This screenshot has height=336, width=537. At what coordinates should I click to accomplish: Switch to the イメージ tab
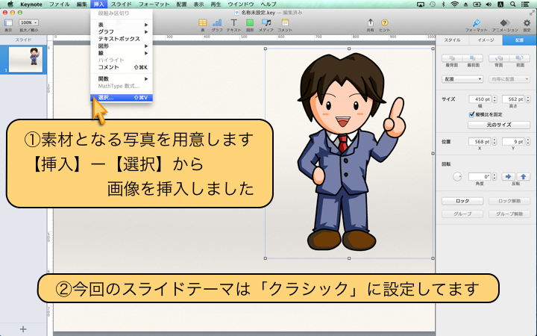click(x=486, y=41)
